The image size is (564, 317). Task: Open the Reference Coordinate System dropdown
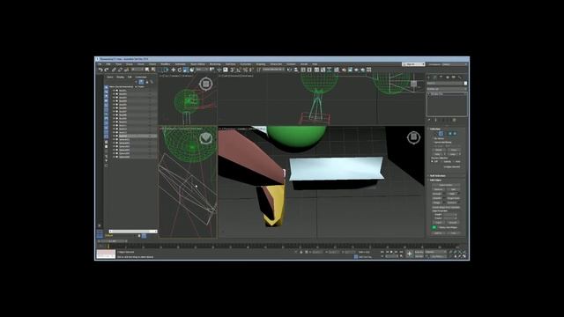click(x=202, y=70)
